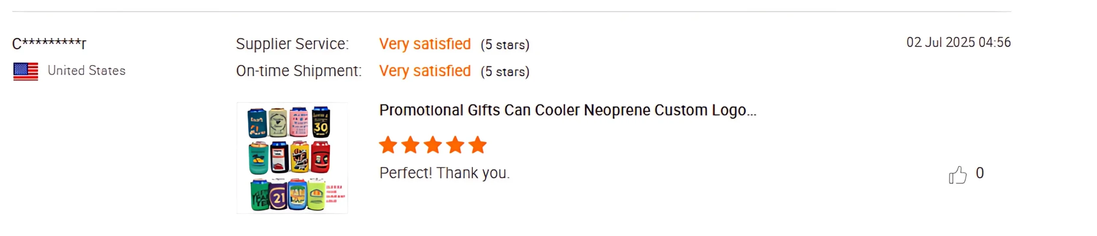Image resolution: width=1097 pixels, height=236 pixels.
Task: Click the United States country label
Action: click(x=87, y=71)
